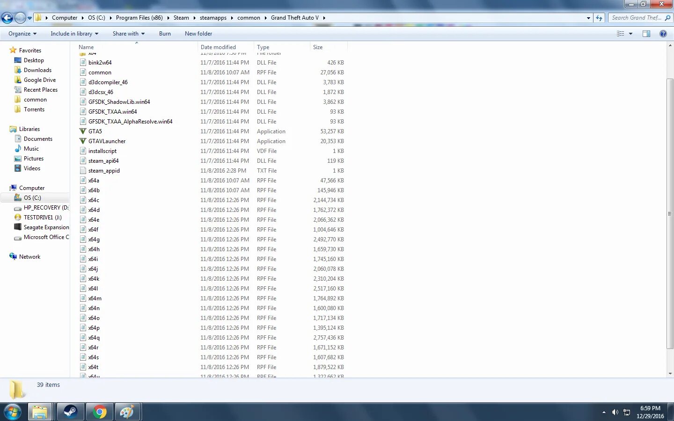Select the installscript VDF file icon
This screenshot has width=674, height=421.
point(83,151)
